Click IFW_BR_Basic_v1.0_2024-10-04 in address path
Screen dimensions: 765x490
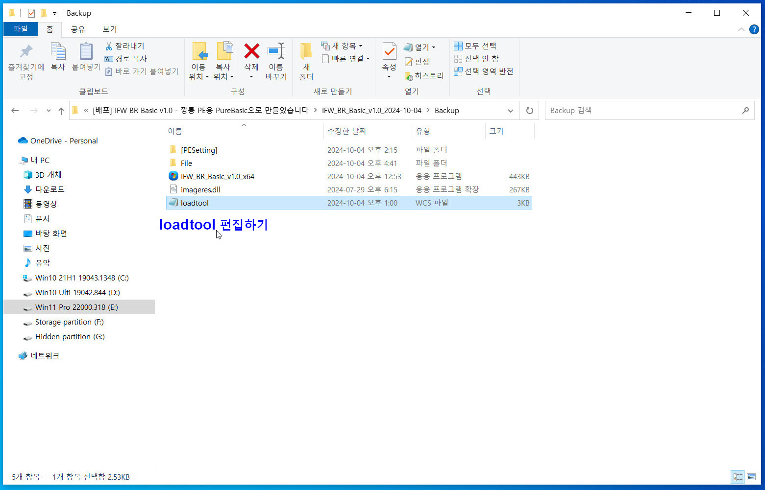[371, 111]
